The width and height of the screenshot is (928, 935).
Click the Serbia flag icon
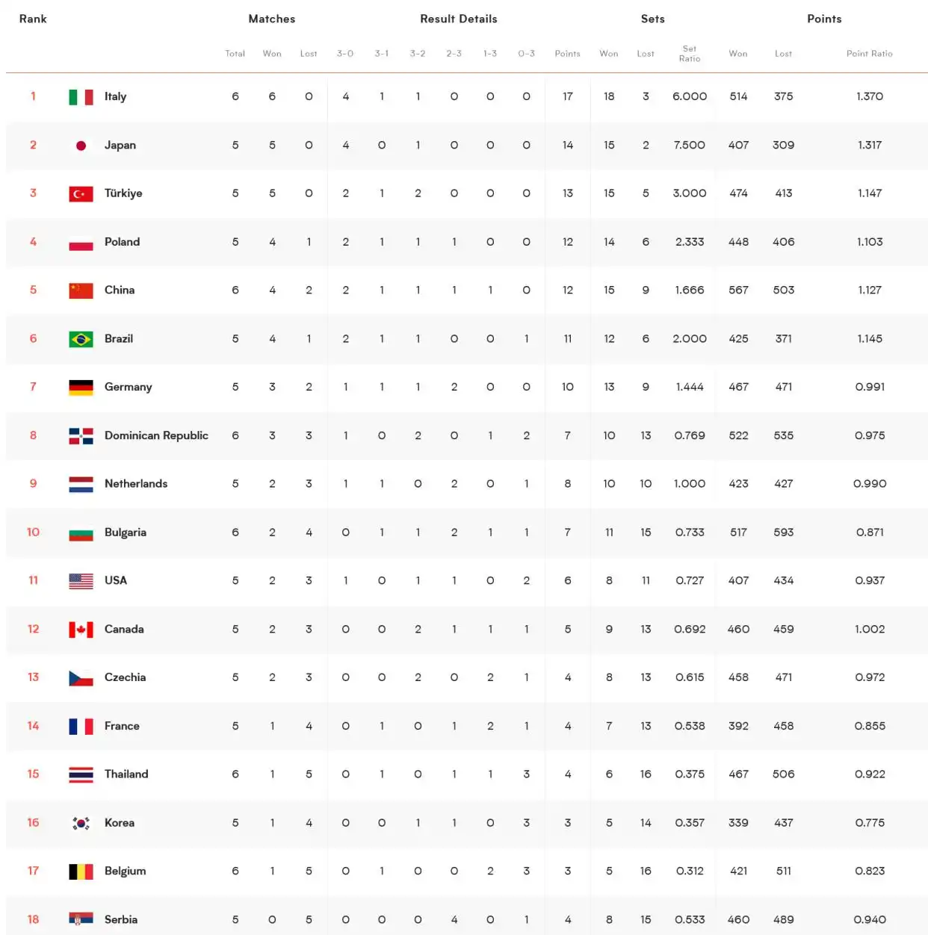[81, 919]
